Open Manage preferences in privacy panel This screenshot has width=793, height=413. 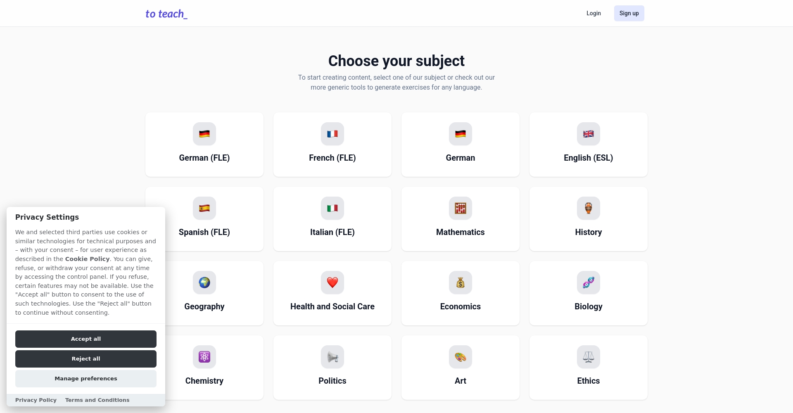click(86, 378)
